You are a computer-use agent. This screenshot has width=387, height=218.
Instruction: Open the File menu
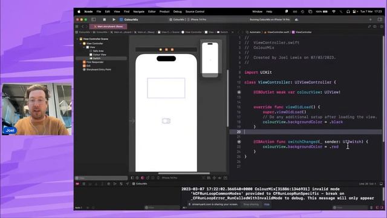click(x=99, y=12)
